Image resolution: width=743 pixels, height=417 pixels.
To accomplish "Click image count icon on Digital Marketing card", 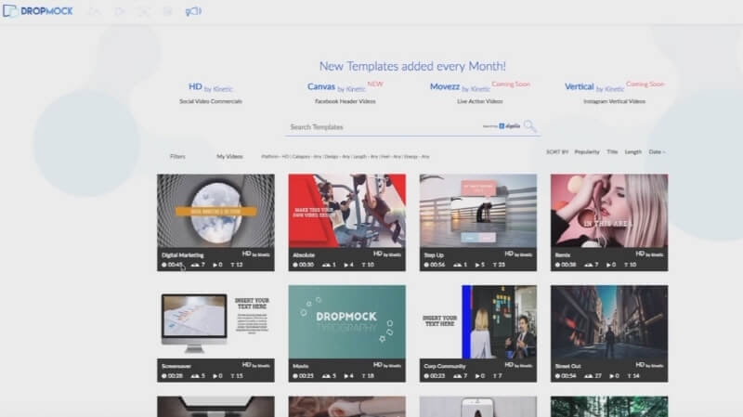I will 195,265.
